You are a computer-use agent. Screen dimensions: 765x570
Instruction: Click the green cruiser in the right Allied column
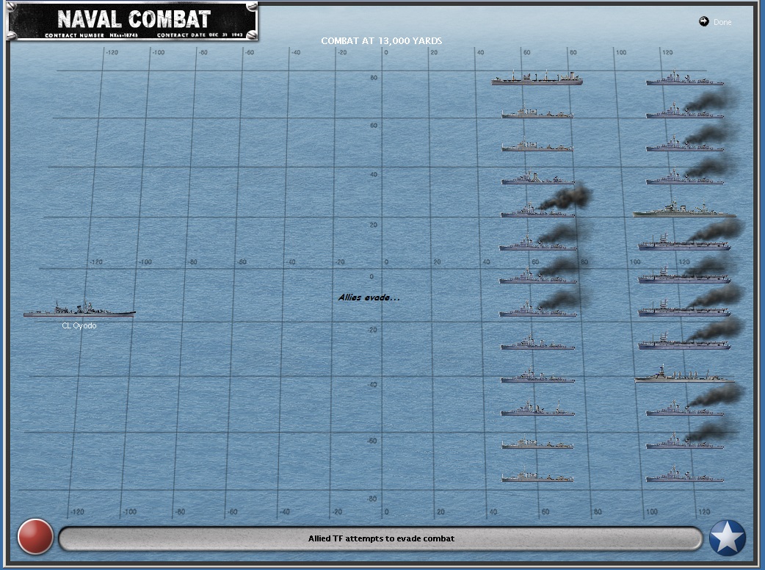[684, 210]
